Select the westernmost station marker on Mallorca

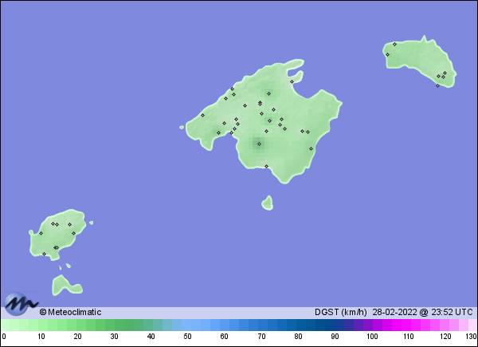(x=202, y=116)
